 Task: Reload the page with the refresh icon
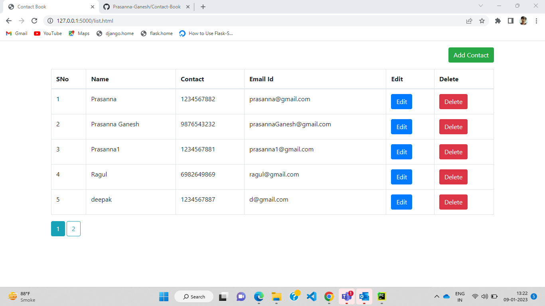pyautogui.click(x=34, y=21)
